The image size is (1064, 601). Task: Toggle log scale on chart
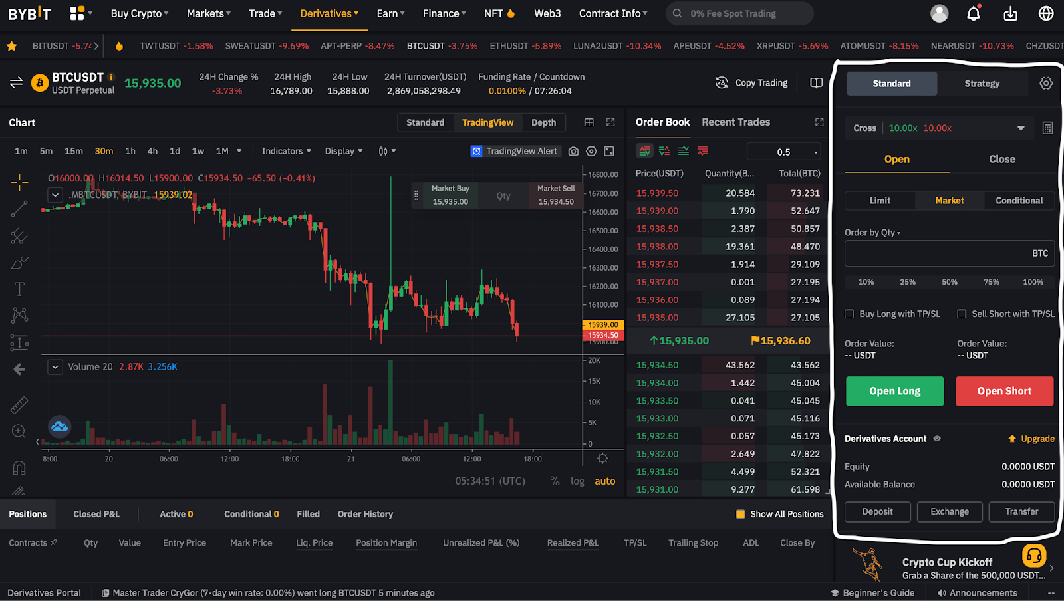577,481
